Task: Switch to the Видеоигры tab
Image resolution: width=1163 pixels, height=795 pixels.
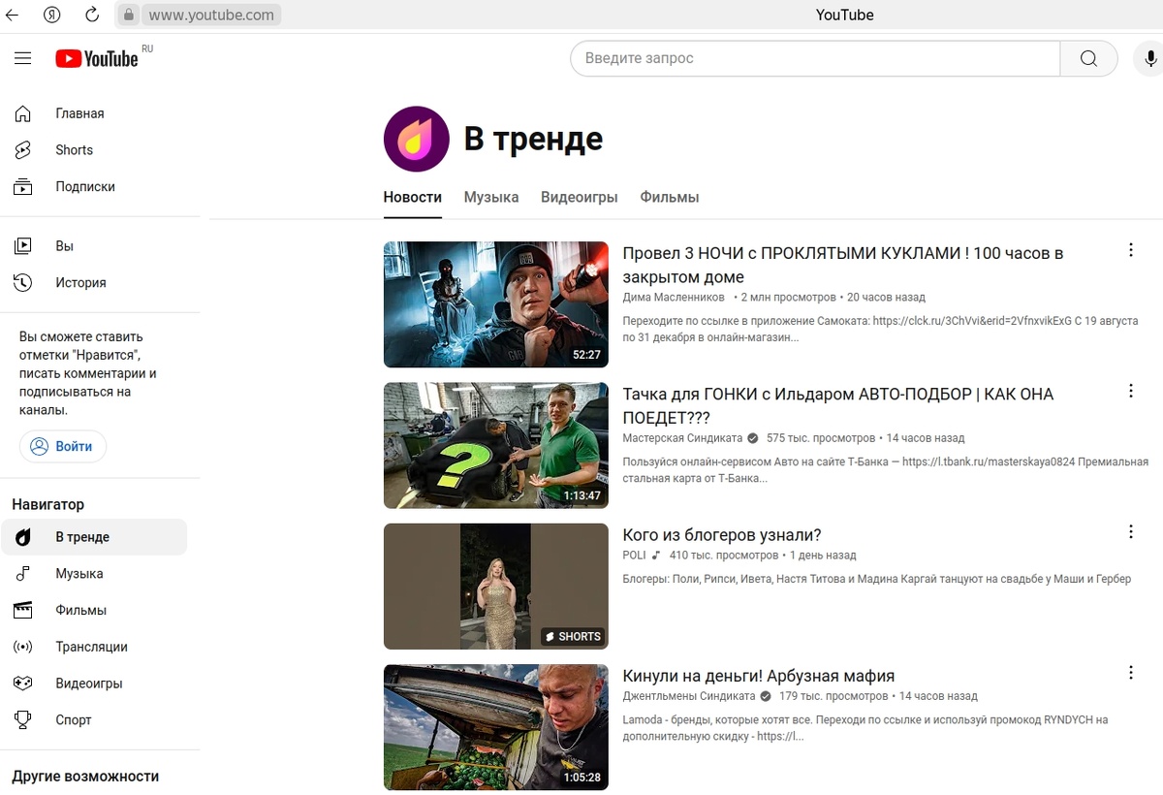Action: [x=580, y=198]
